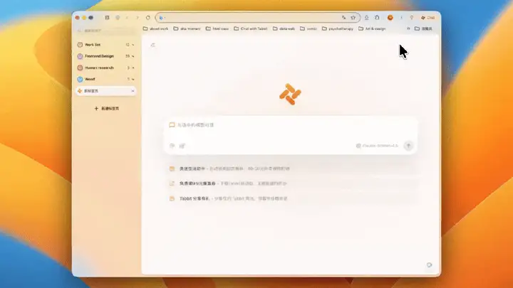Open the 'data web' bookmark folder
Image resolution: width=513 pixels, height=288 pixels.
point(284,28)
